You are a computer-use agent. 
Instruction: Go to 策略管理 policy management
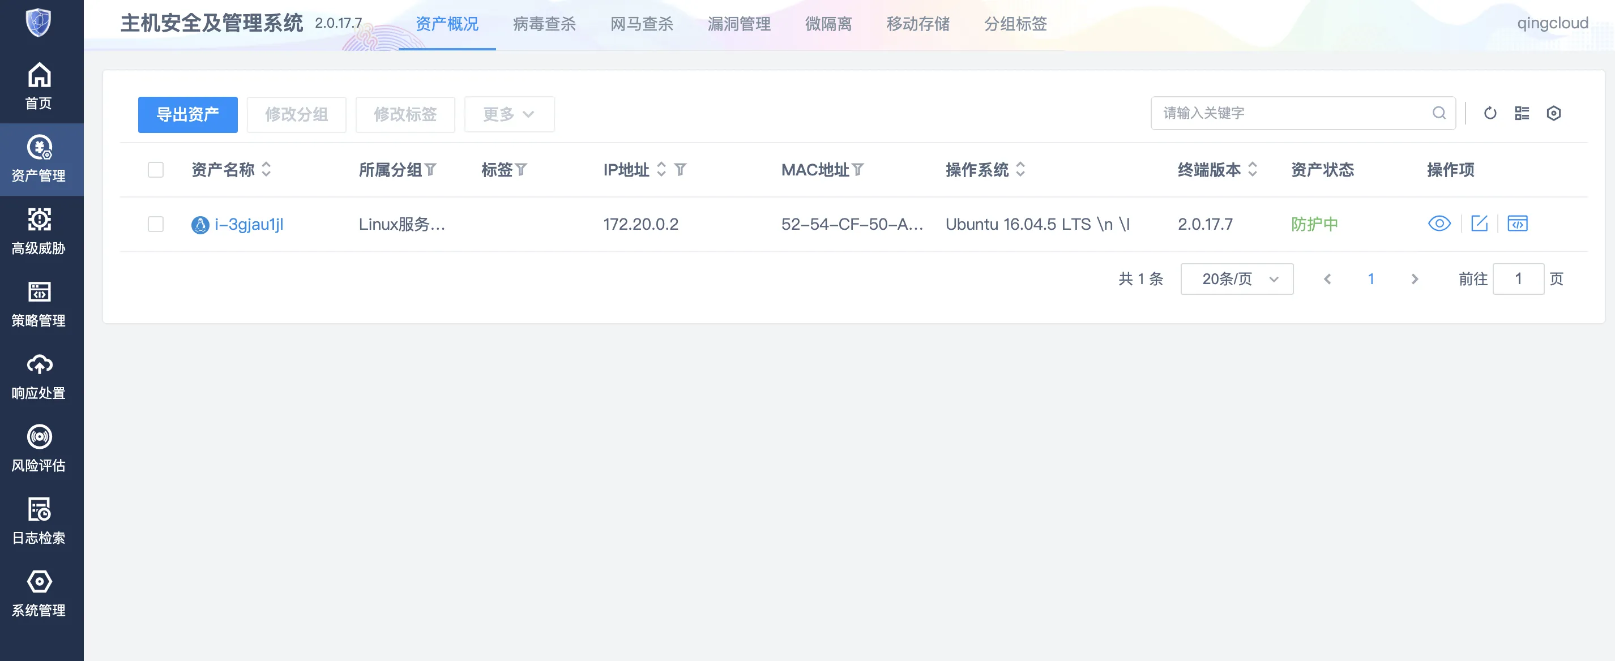[39, 303]
